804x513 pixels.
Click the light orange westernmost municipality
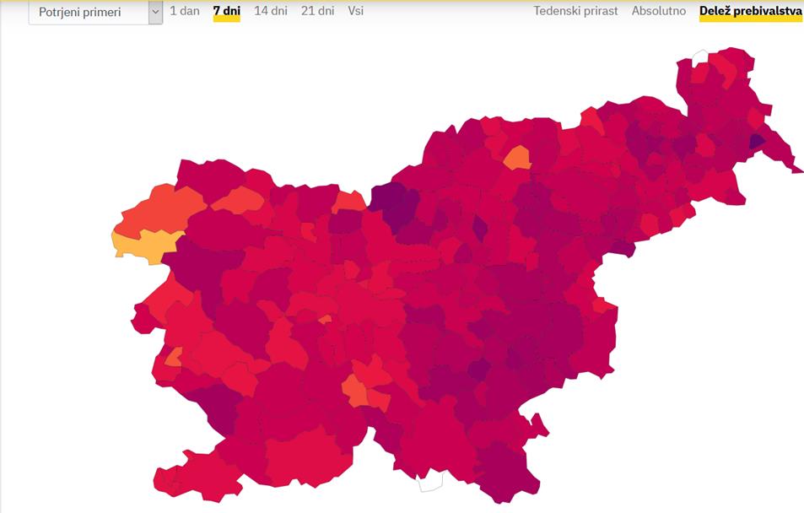(x=146, y=246)
